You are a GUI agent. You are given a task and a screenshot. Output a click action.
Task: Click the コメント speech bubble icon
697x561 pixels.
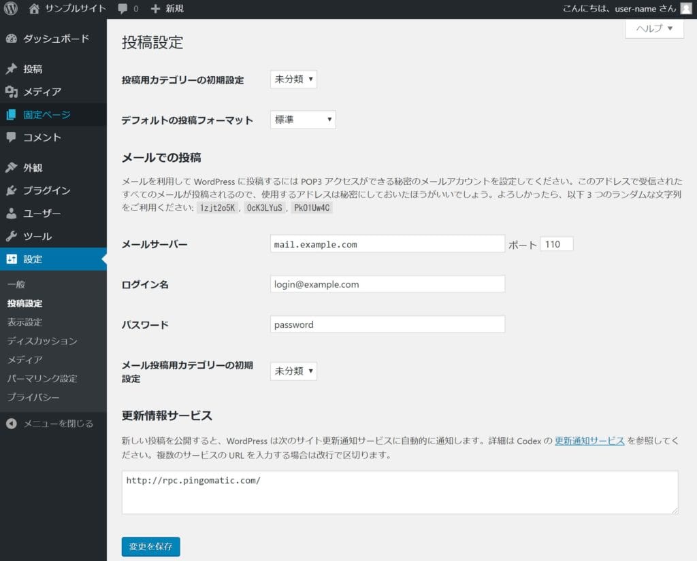[12, 137]
